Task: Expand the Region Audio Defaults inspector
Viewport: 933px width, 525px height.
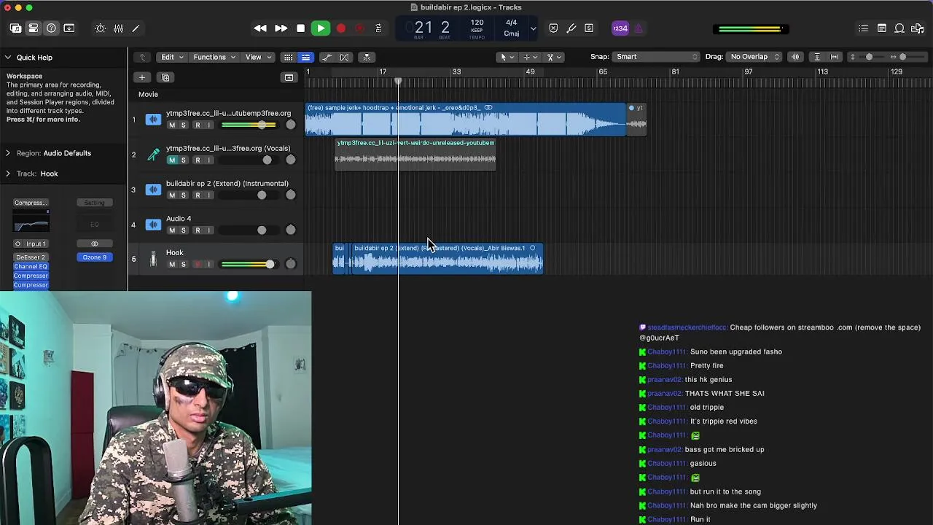Action: [8, 153]
